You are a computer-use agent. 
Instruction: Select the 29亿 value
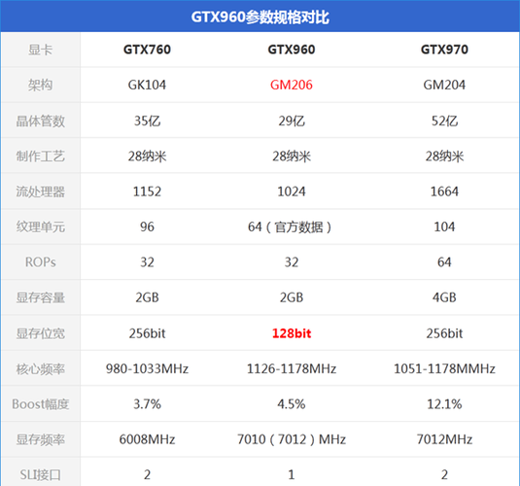pyautogui.click(x=292, y=121)
